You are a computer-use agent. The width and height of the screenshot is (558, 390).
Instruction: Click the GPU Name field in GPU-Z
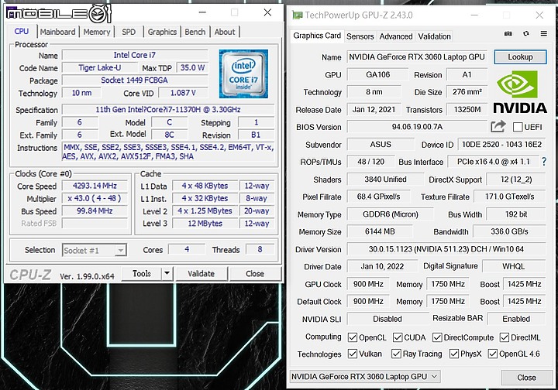[417, 56]
